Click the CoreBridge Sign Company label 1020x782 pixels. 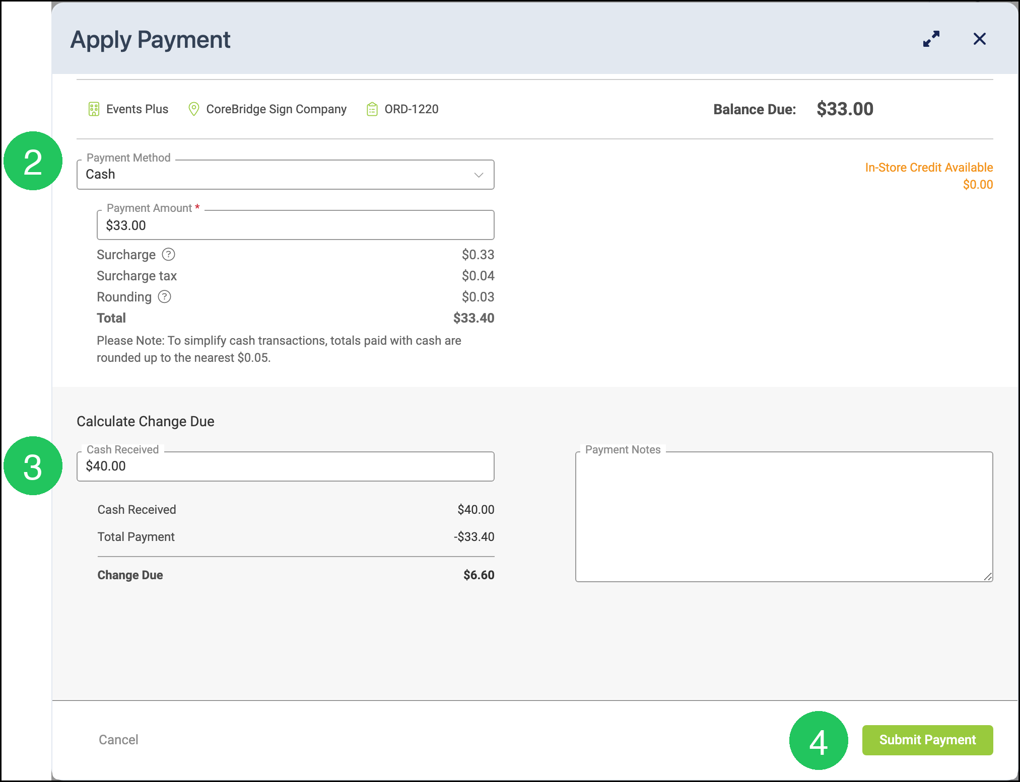point(277,109)
